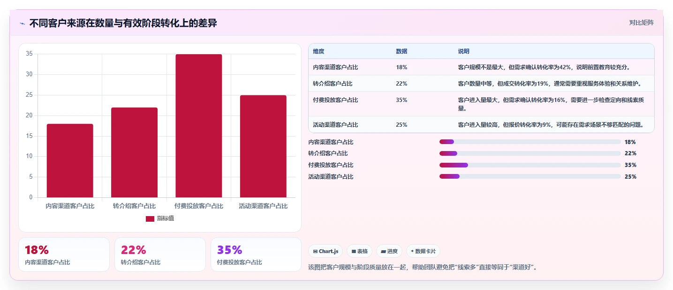Screen dimensions: 673x290
Task: Click the sparkle icon in 数据卡片 chip
Action: pos(412,251)
